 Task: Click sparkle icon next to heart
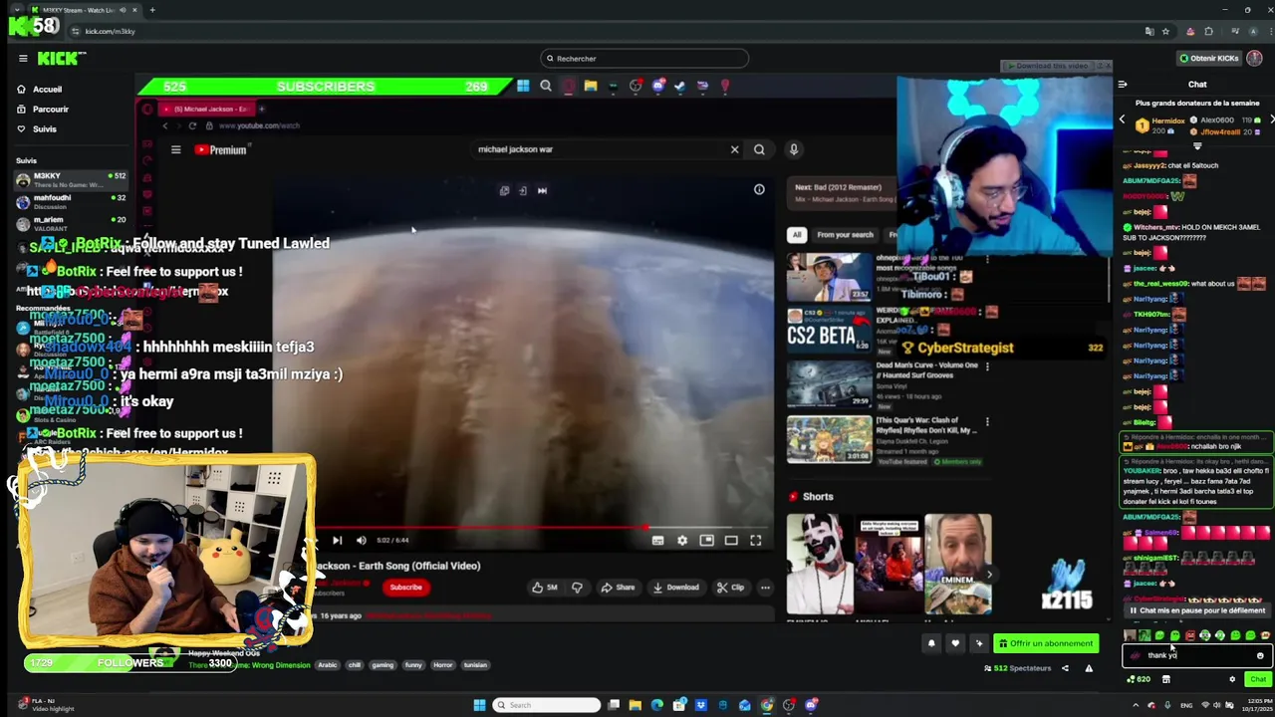[x=979, y=643]
